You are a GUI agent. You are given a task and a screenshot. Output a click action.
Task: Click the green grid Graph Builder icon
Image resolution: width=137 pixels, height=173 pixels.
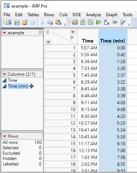(x=90, y=22)
